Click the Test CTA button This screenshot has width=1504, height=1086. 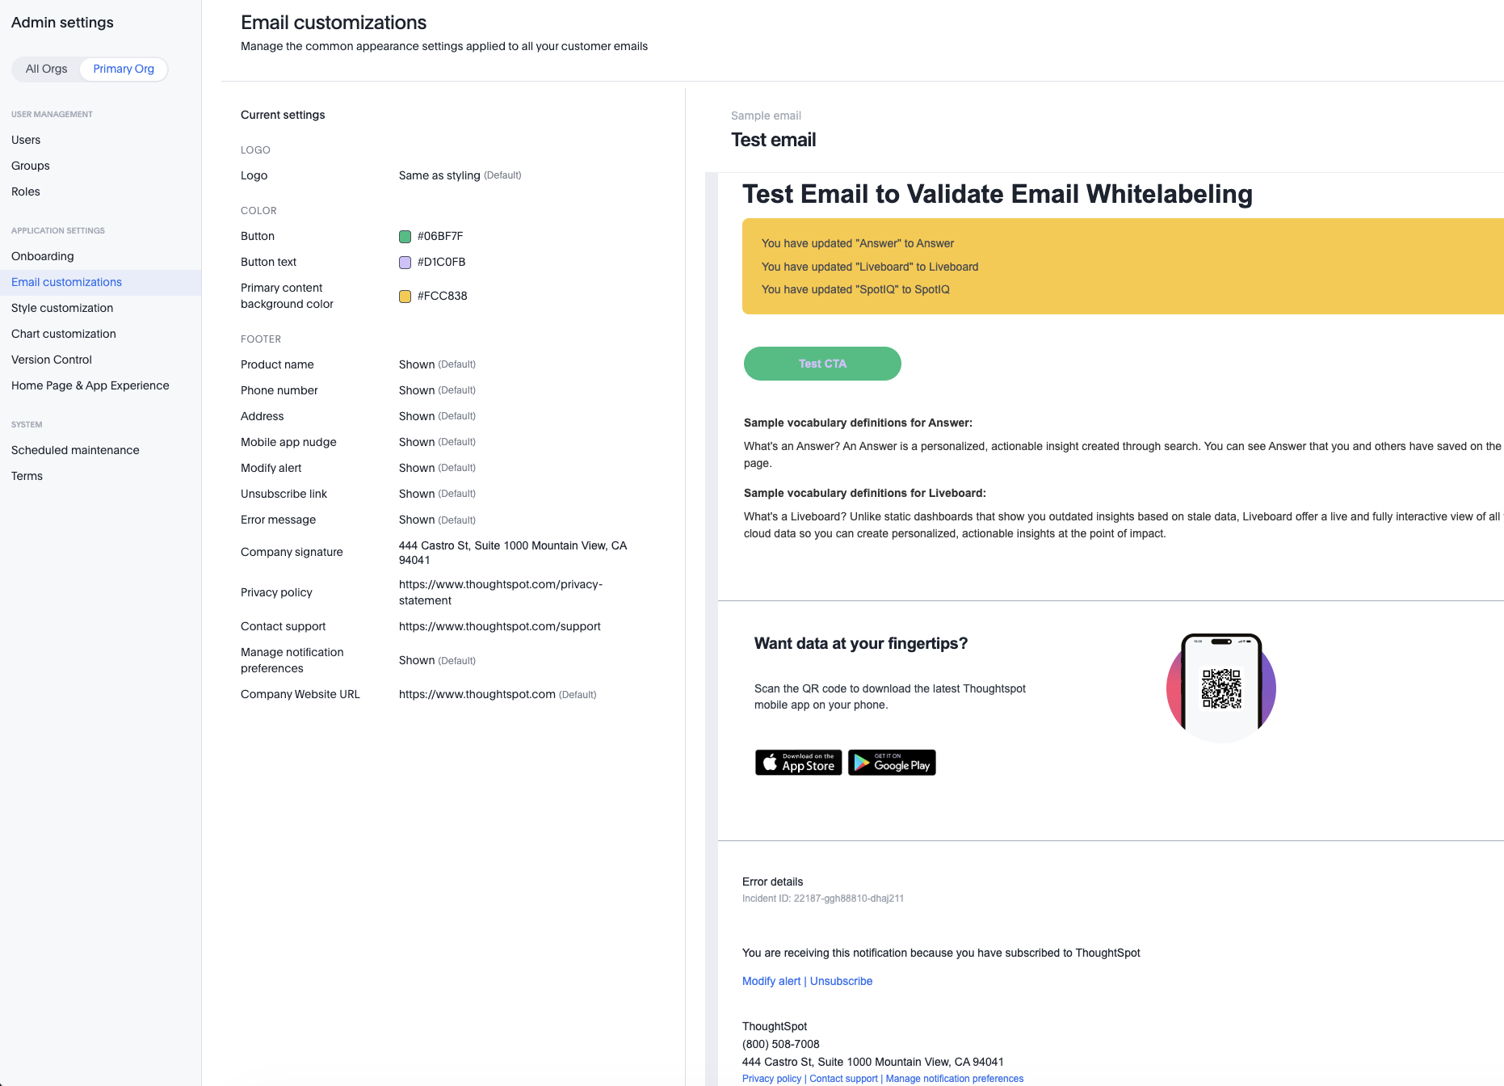[821, 364]
